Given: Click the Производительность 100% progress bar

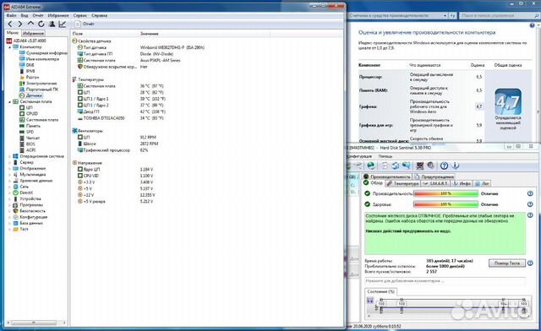Looking at the screenshot, I should point(445,193).
